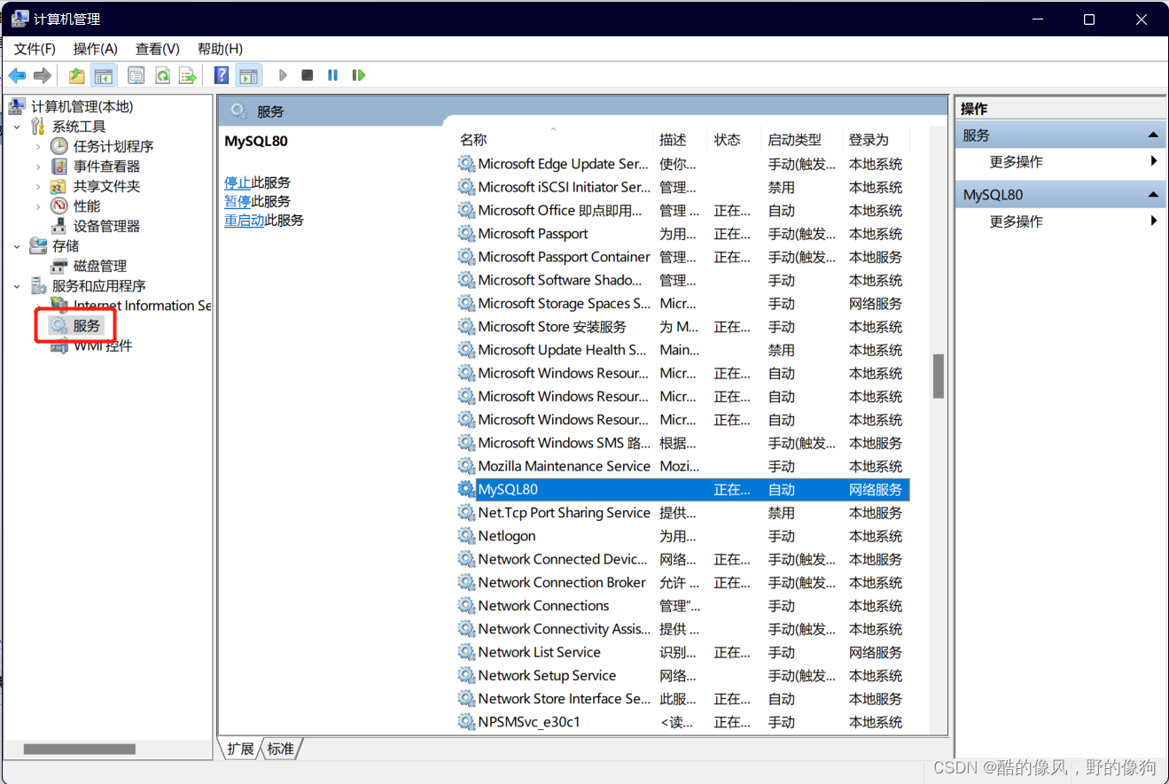
Task: Click the Up One Level folder icon
Action: pos(77,75)
